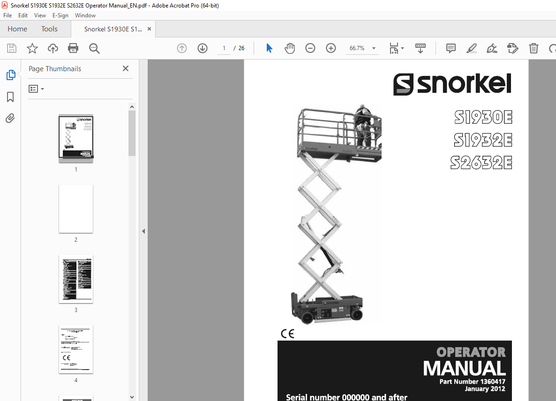The image size is (556, 401).
Task: Open the View menu
Action: tap(40, 15)
